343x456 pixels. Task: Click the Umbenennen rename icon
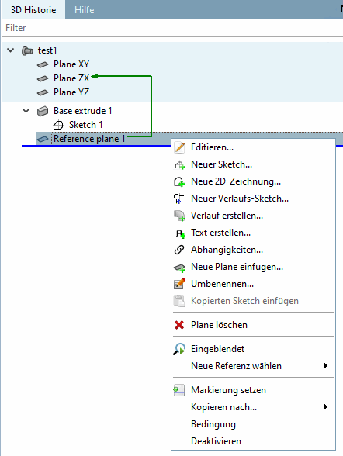pos(179,284)
